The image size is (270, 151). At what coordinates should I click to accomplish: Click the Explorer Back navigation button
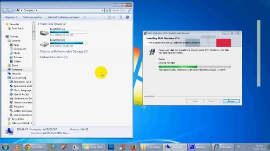point(5,10)
